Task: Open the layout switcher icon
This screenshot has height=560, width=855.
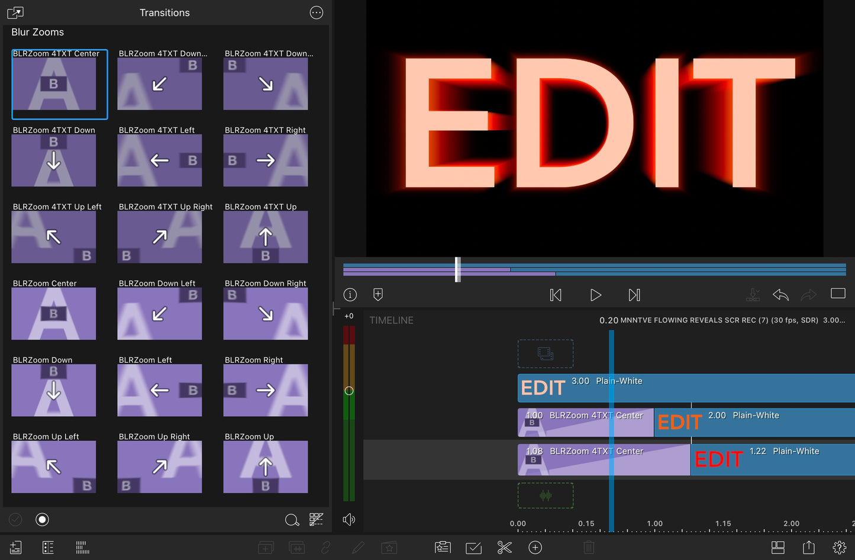Action: point(778,548)
